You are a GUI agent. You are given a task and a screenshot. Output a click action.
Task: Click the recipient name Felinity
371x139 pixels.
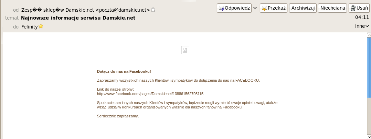(29, 26)
